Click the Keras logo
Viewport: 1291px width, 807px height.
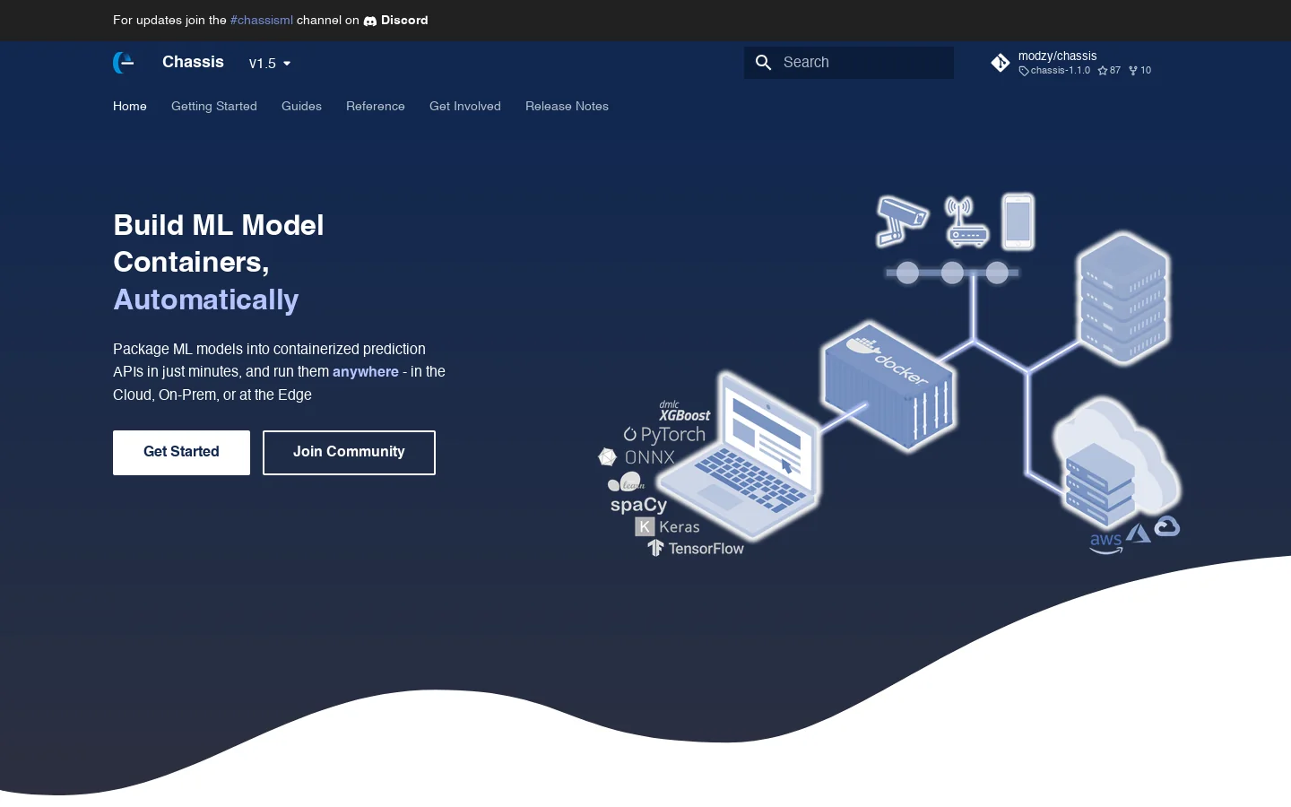point(667,527)
